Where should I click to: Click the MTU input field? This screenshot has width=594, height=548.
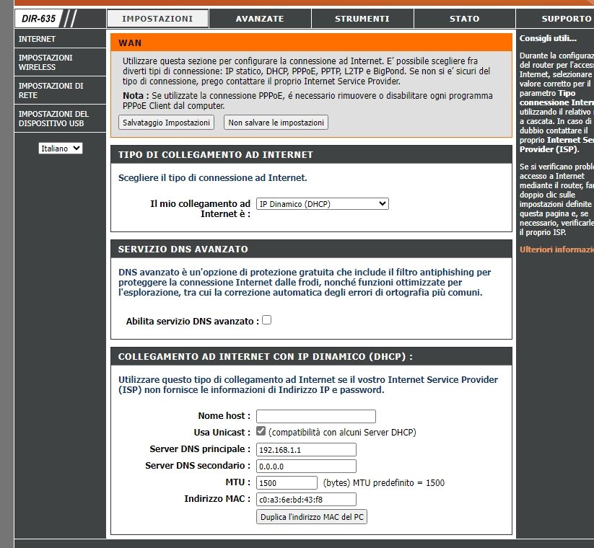click(287, 483)
